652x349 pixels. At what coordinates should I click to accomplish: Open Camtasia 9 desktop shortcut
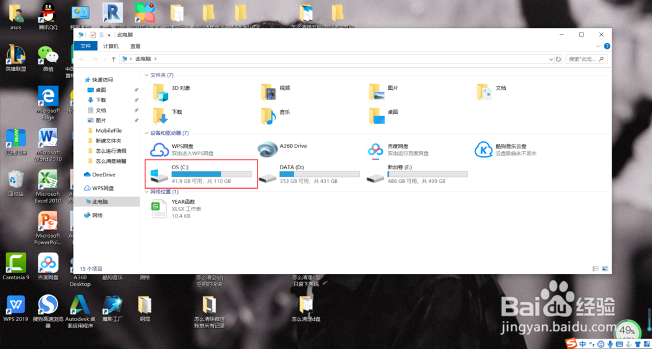[x=16, y=266]
